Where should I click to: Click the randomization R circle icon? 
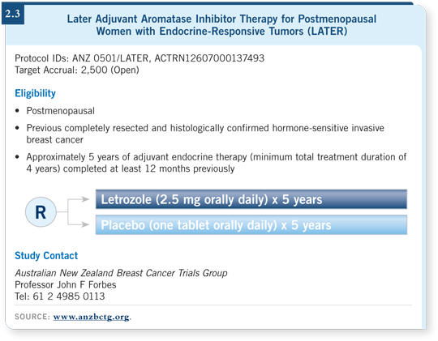coord(41,212)
